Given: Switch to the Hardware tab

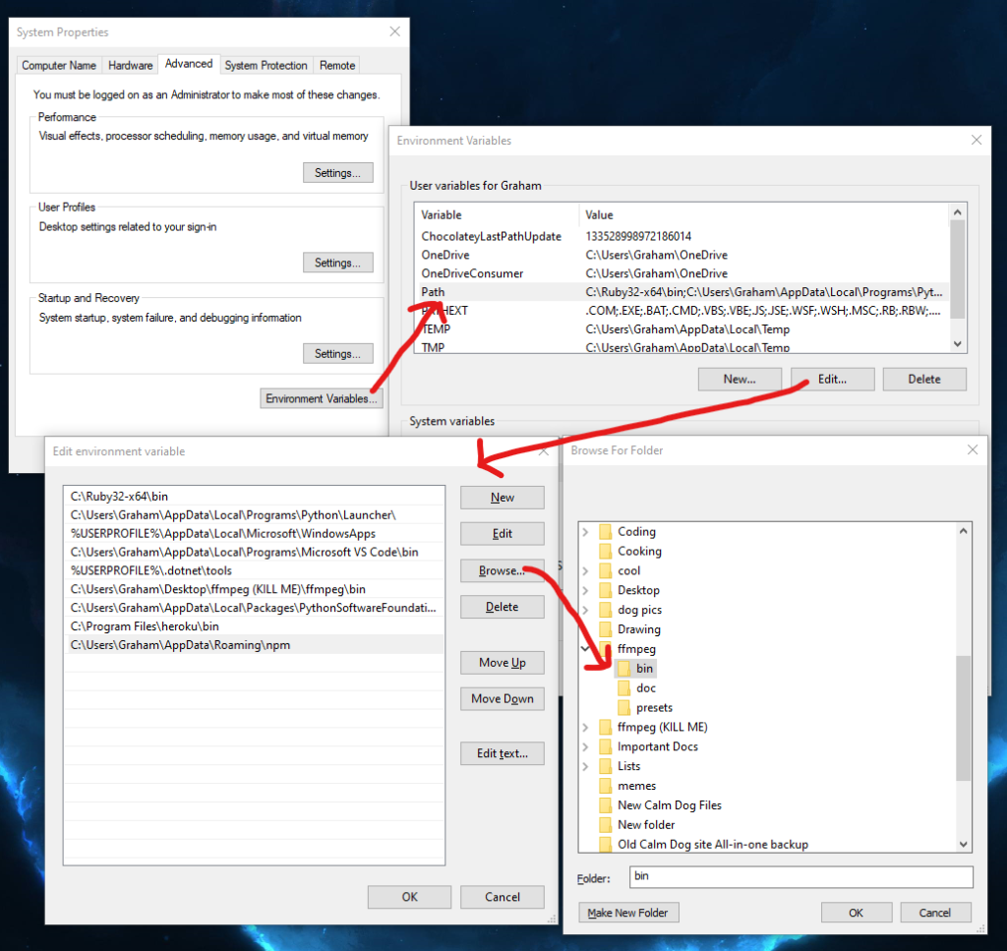Looking at the screenshot, I should (x=131, y=66).
